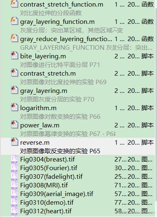Select file name gray_layering.m

pyautogui.click(x=43, y=91)
